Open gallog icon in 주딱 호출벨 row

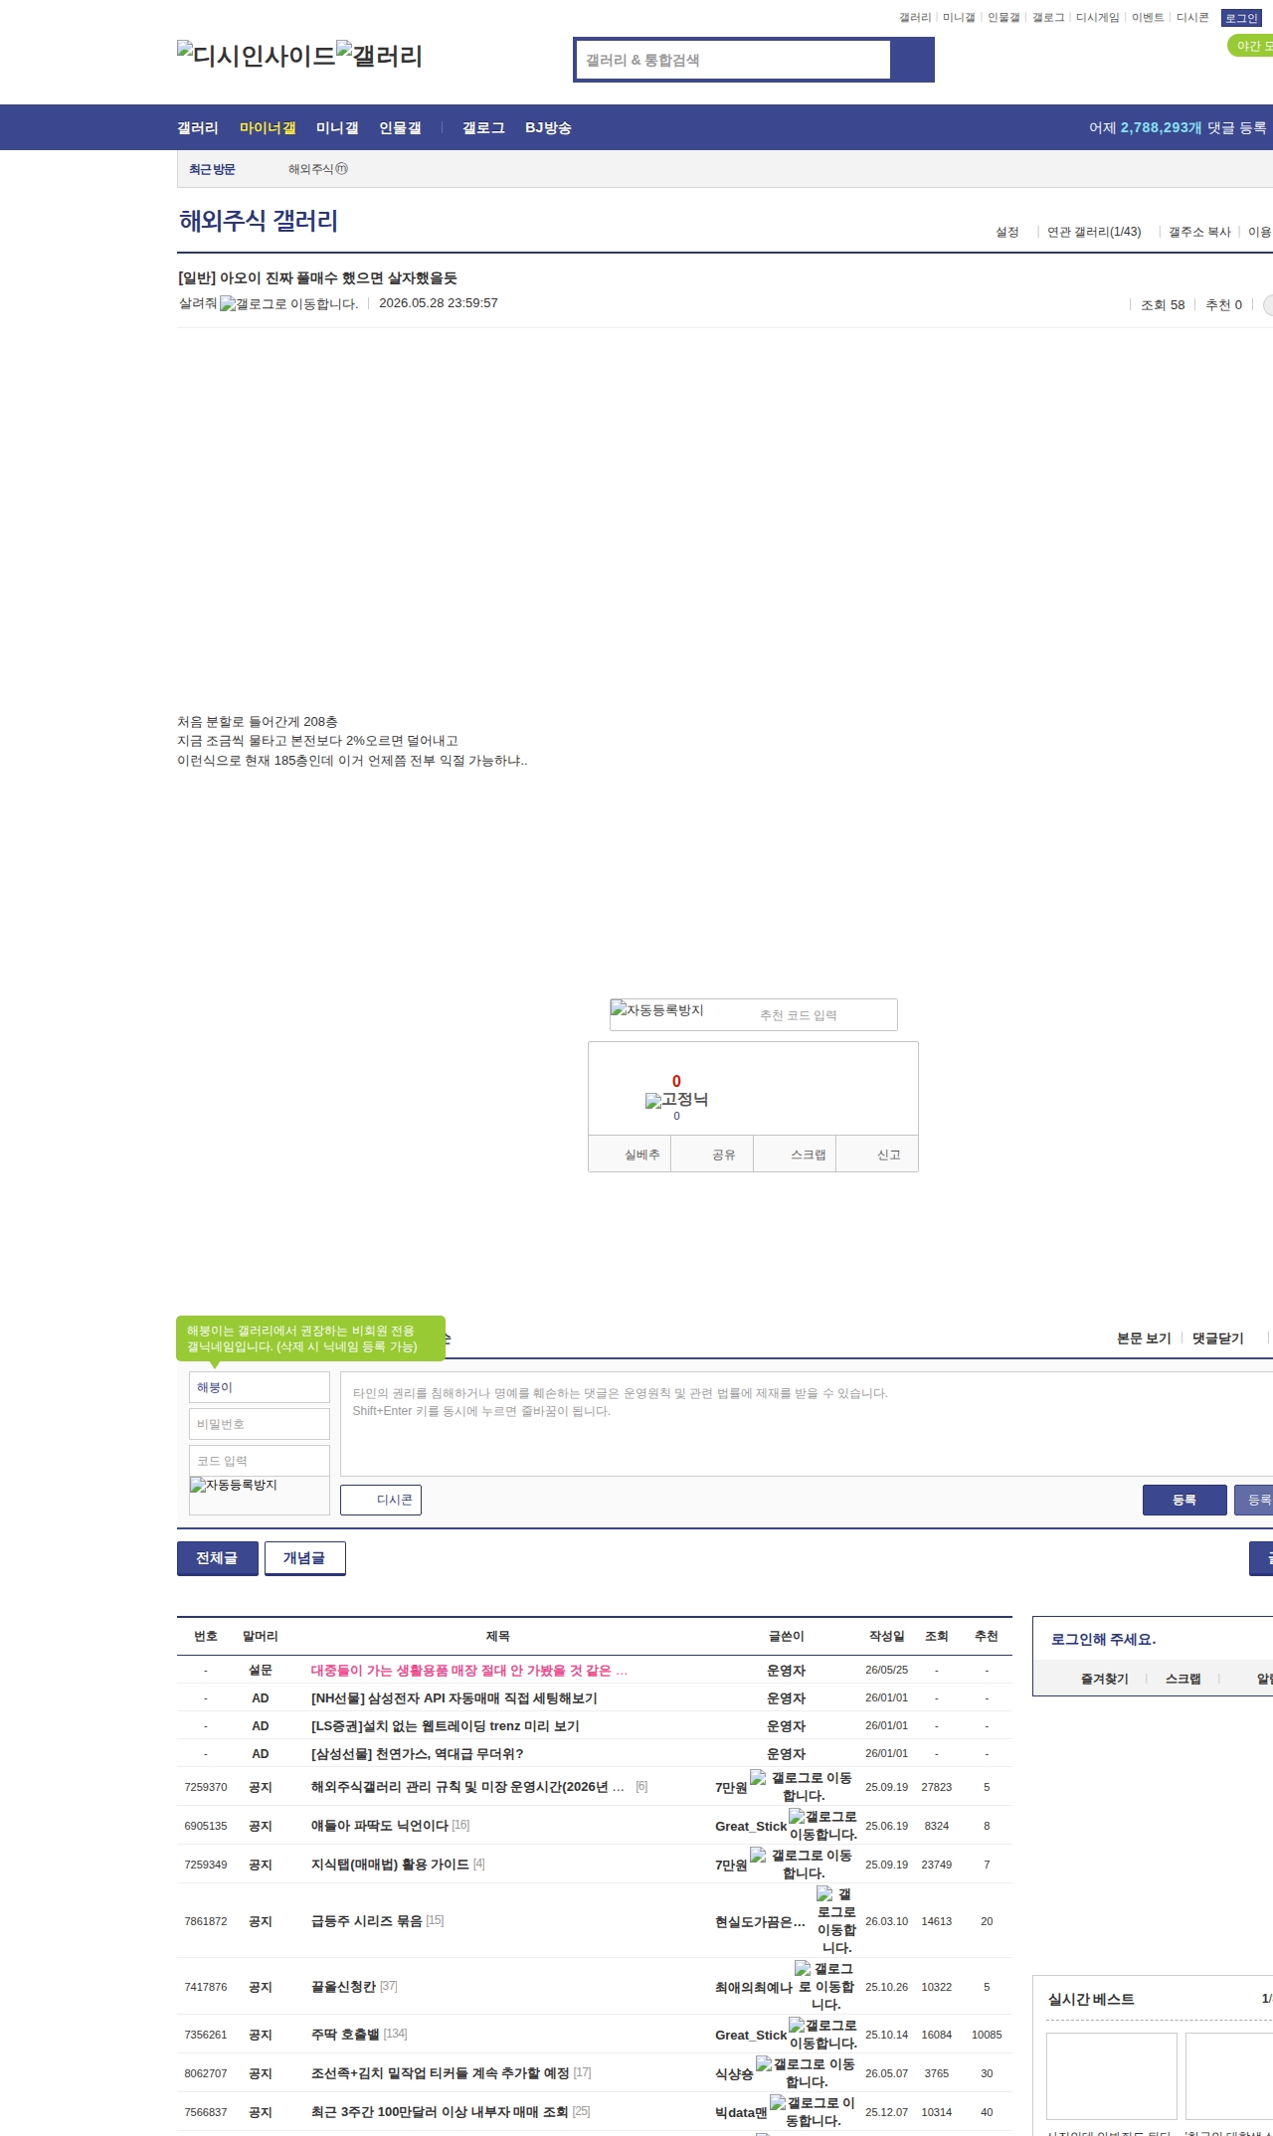(x=822, y=2034)
